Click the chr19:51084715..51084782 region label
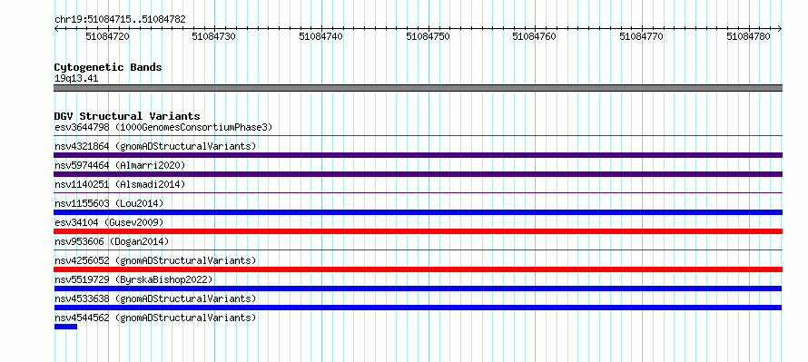 pos(120,20)
